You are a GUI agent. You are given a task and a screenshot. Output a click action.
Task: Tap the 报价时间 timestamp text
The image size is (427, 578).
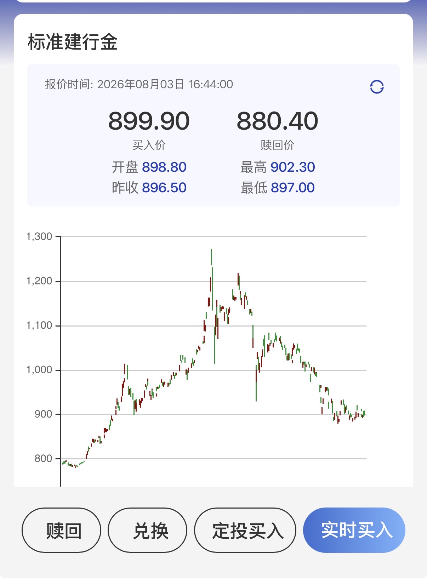click(x=139, y=84)
